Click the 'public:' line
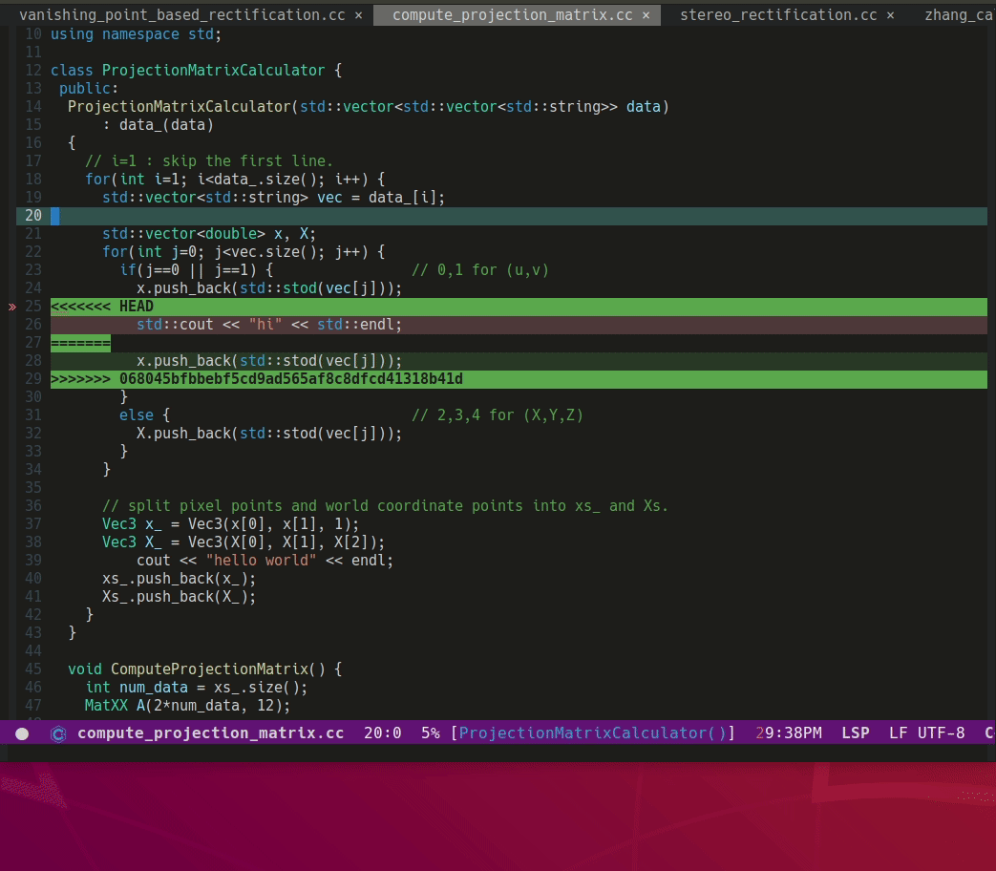Image resolution: width=996 pixels, height=871 pixels. (x=89, y=88)
